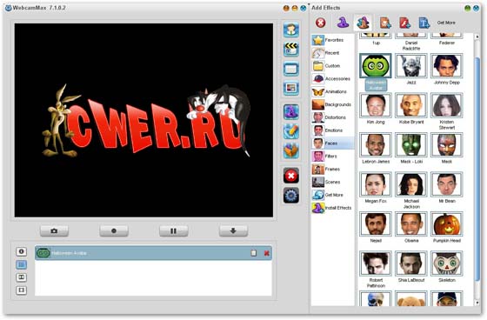Click the red circle X clear button in Add Effects toolbar

coord(321,23)
